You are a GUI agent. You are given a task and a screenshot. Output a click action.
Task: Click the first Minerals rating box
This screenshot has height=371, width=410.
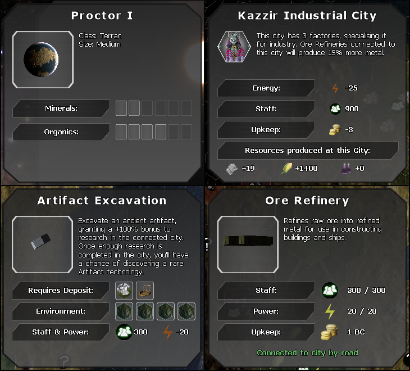[121, 108]
